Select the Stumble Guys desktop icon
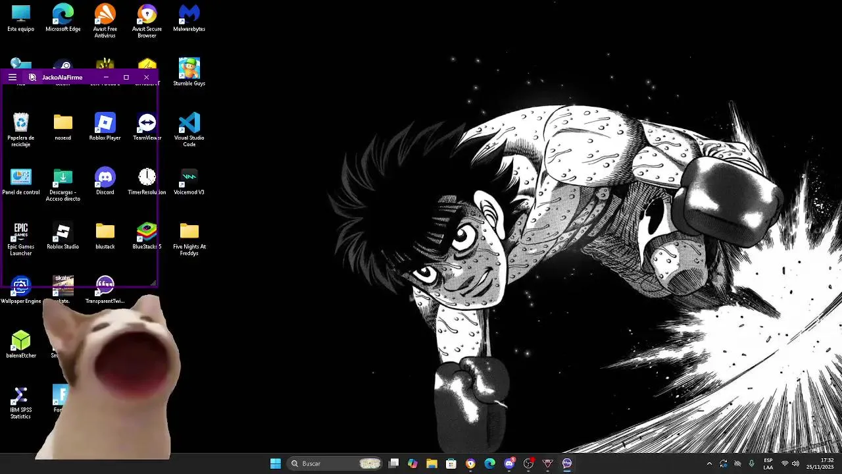 point(189,72)
